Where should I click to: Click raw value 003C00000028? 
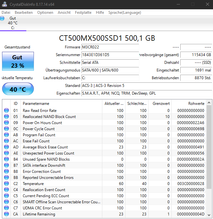point(191,183)
